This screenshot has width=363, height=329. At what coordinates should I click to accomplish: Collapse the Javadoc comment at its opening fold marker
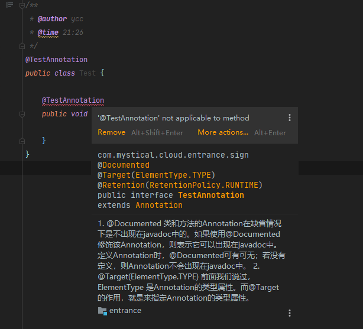click(22, 5)
